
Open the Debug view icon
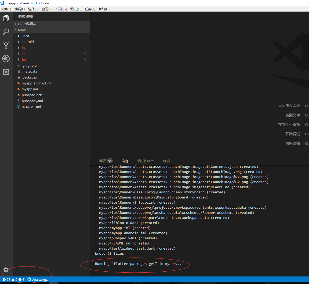pos(6,59)
